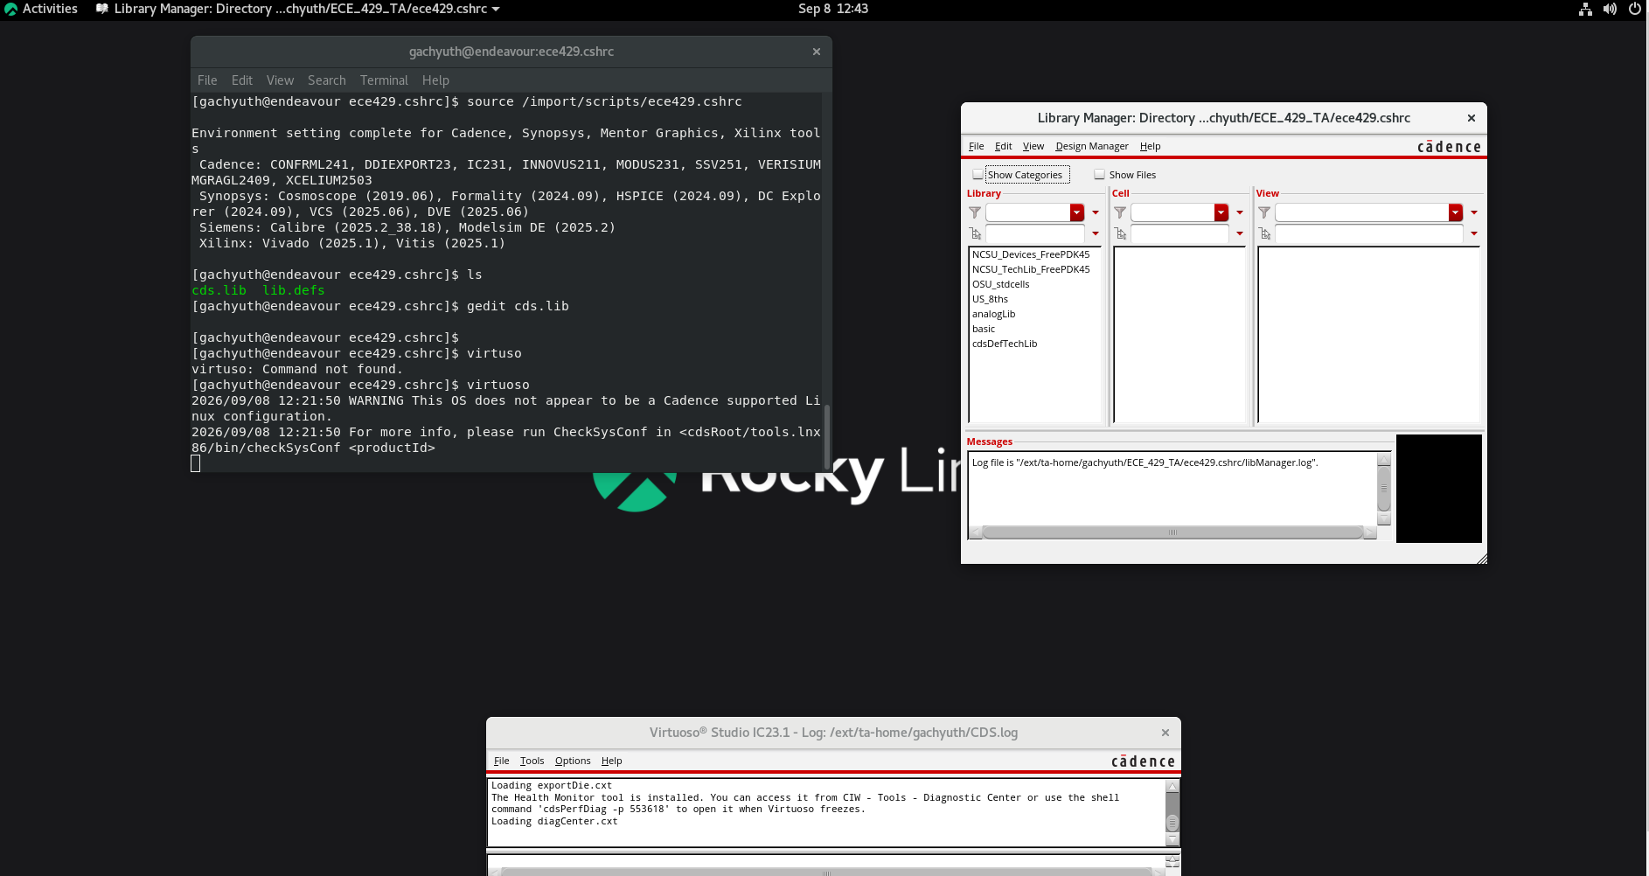The width and height of the screenshot is (1649, 876).
Task: Open File menu in Virtuoso log window
Action: click(501, 761)
